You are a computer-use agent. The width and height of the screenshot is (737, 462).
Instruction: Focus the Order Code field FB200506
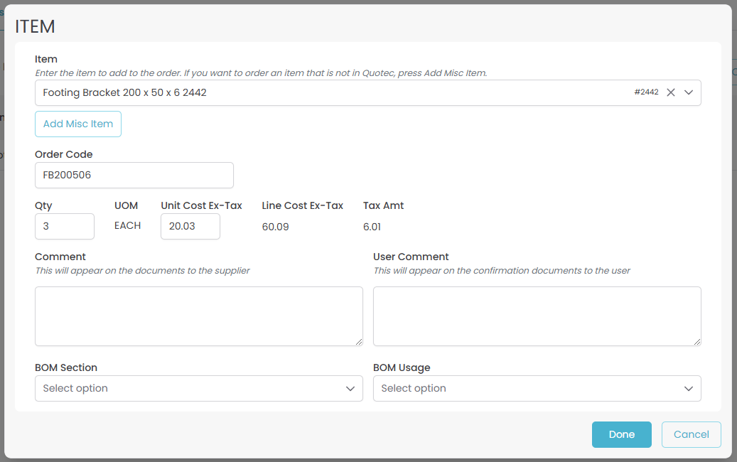(134, 175)
